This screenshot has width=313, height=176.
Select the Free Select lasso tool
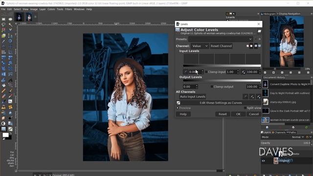pyautogui.click(x=3, y=24)
